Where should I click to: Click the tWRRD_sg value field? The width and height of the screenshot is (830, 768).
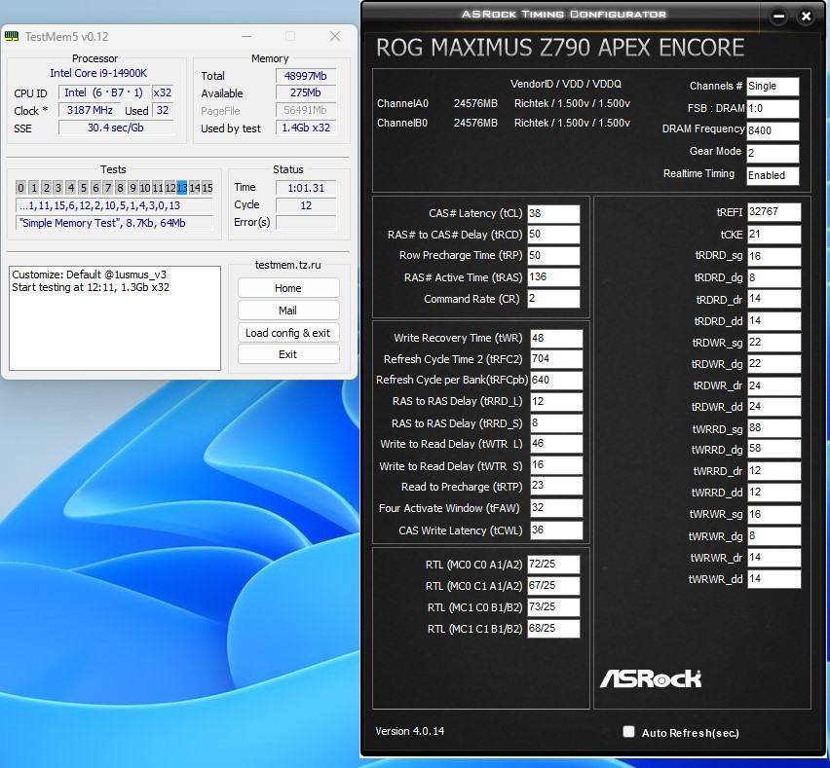pyautogui.click(x=773, y=428)
